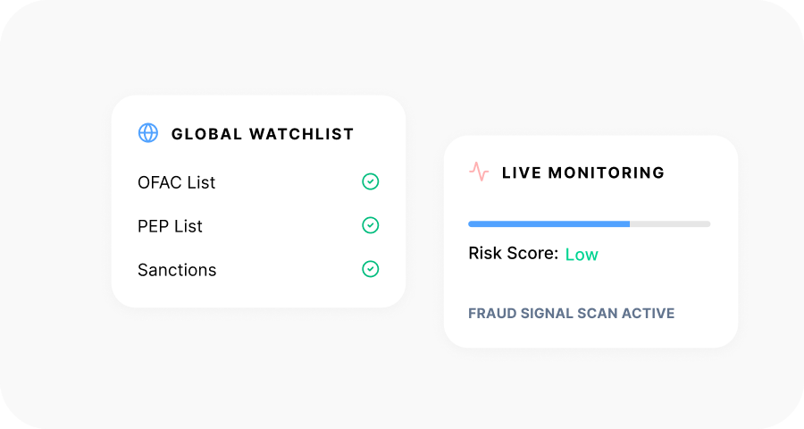Select the GLOBAL WATCHLIST heading text
This screenshot has width=804, height=429.
coord(263,134)
